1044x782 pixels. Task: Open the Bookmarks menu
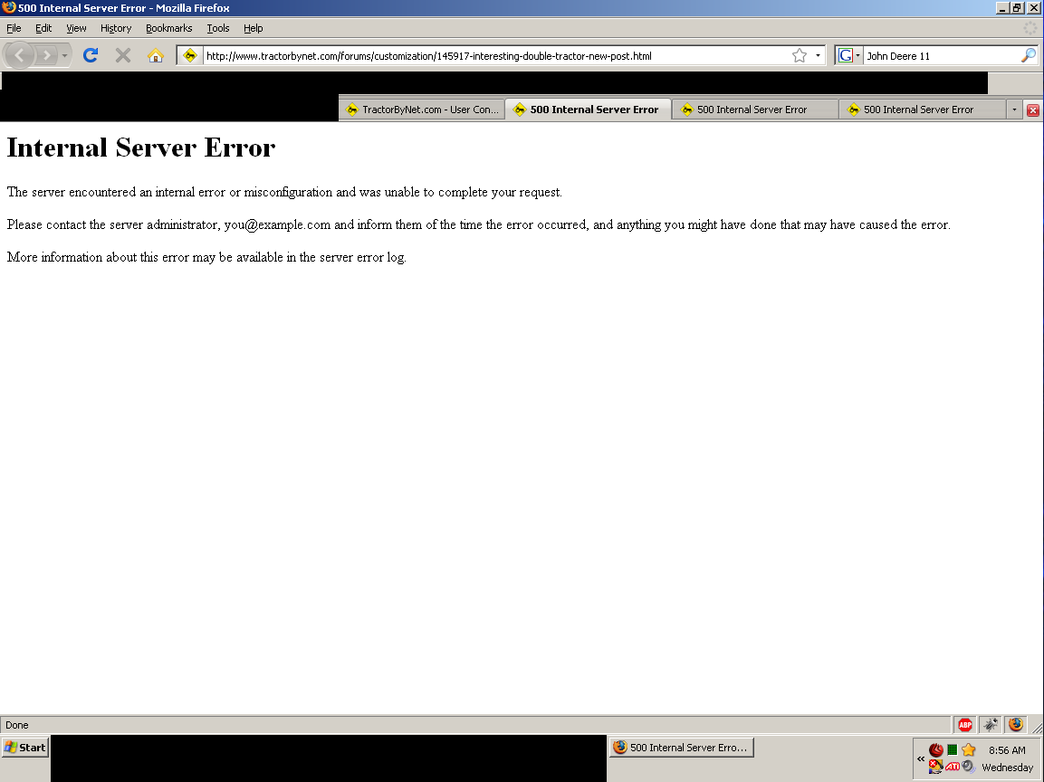[x=169, y=28]
